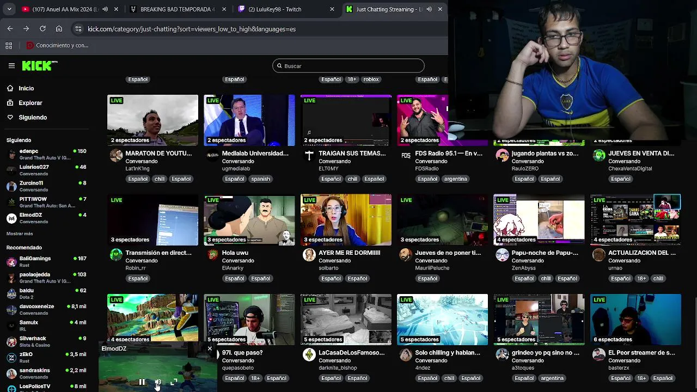Open 'AYER ME RE DORMIIIIII' stream title
The image size is (697, 392).
pos(349,253)
